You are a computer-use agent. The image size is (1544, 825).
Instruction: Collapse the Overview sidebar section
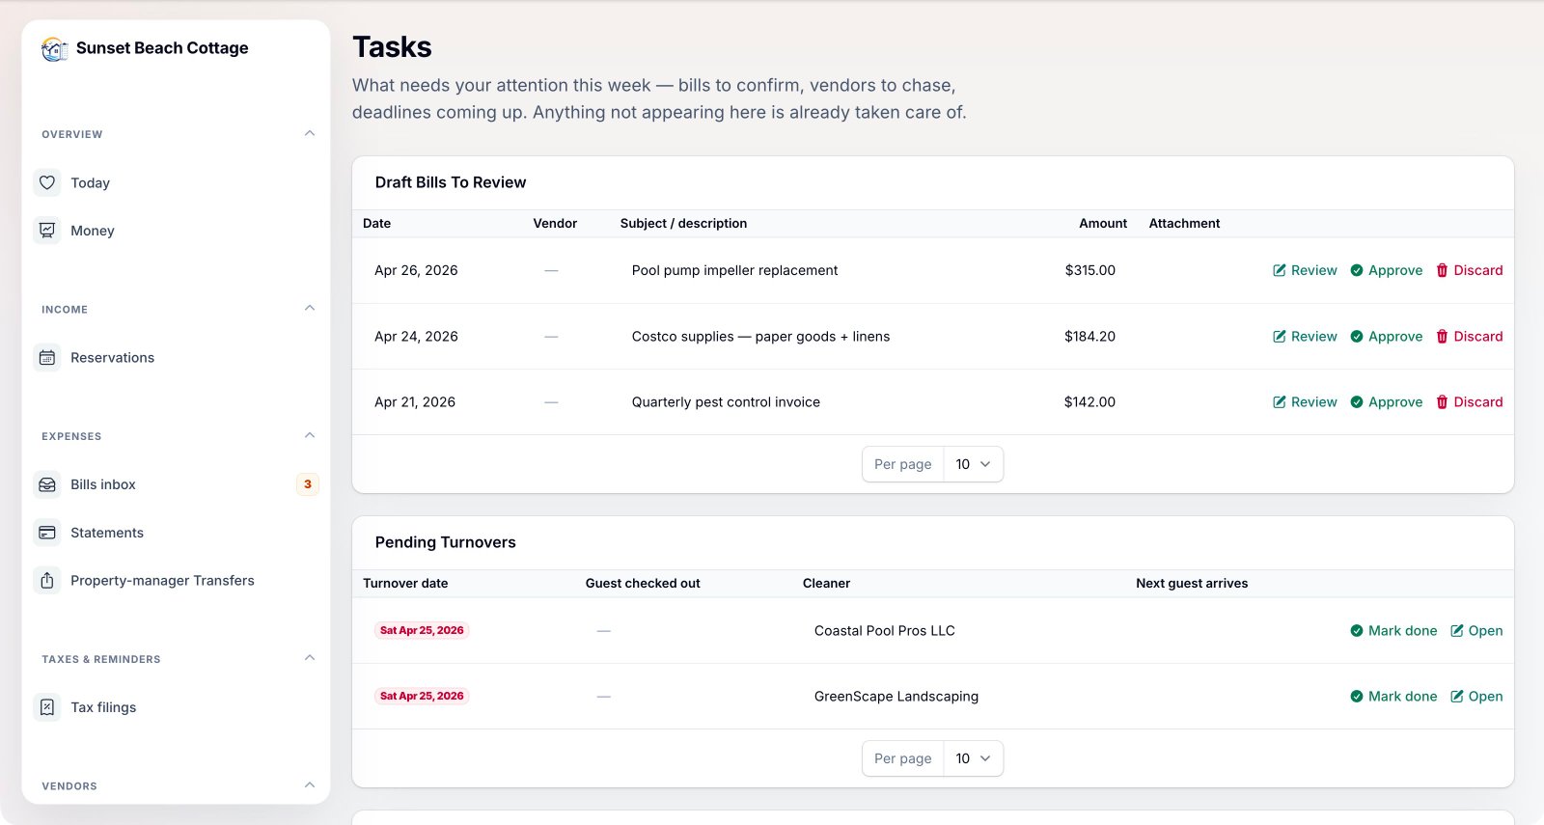tap(310, 133)
